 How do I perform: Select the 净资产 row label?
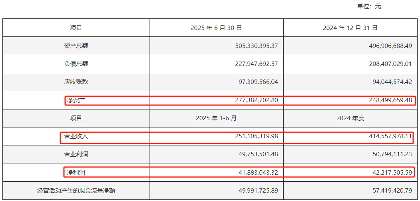click(76, 100)
